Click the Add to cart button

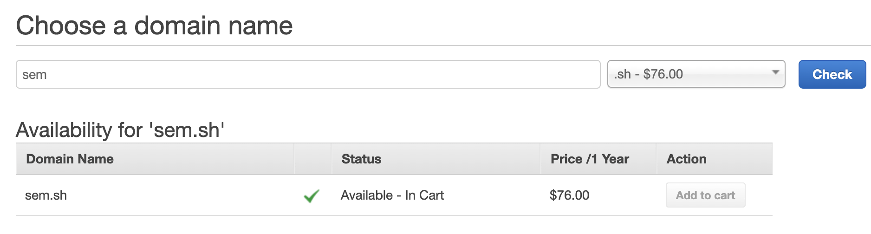click(x=705, y=195)
